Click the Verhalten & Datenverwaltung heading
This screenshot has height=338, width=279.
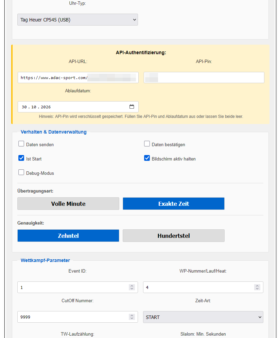coord(53,132)
